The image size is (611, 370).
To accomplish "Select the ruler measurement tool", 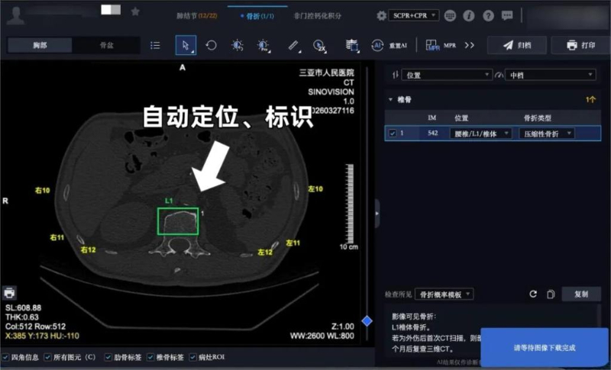I will (293, 45).
